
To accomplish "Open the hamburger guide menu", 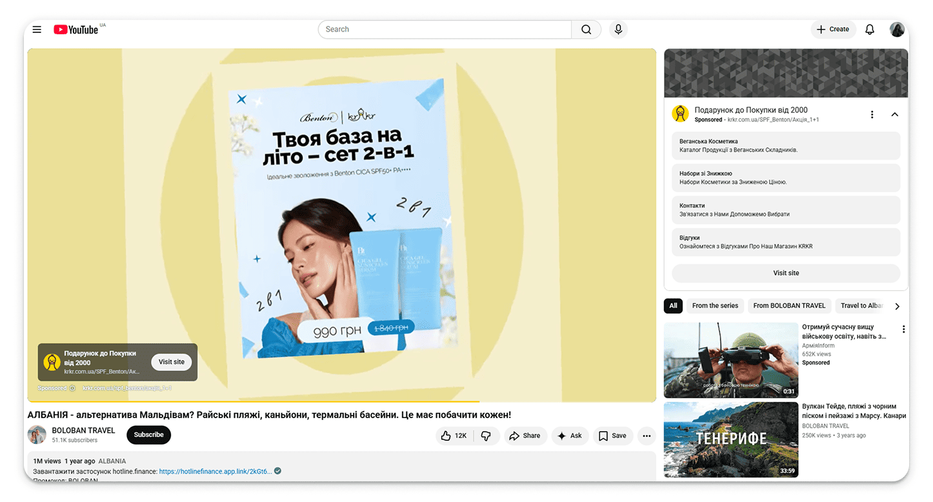I will (37, 30).
